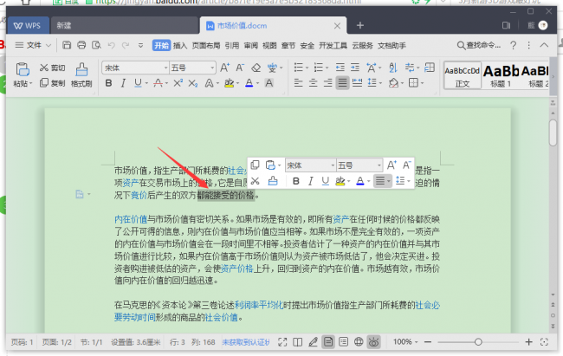Increase font size with ribbon A+ icon
The width and height of the screenshot is (563, 356).
pos(225,68)
